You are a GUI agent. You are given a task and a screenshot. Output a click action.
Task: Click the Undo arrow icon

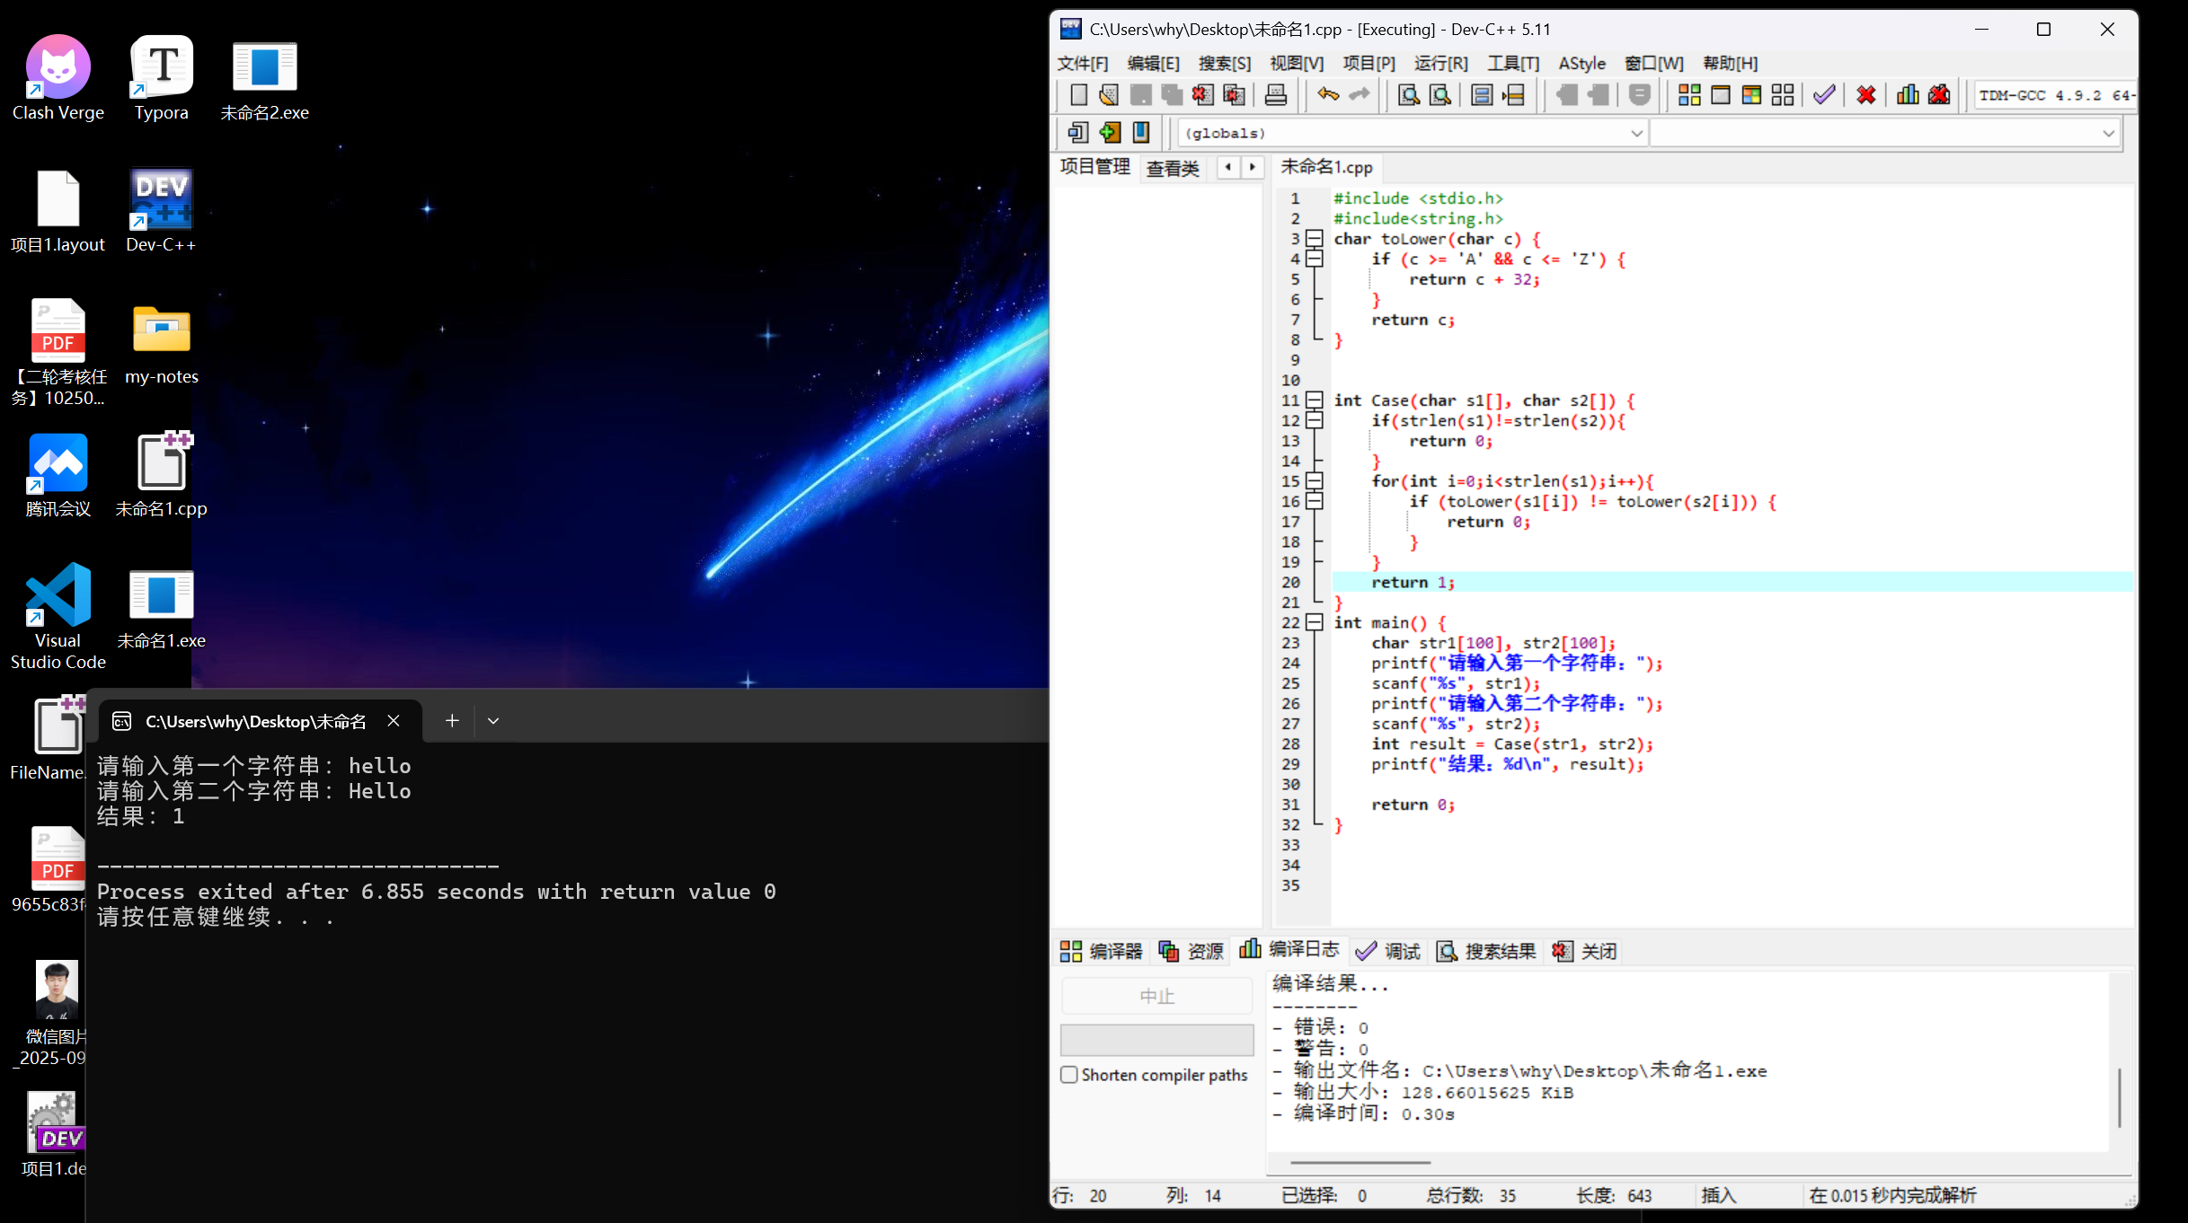(1327, 95)
